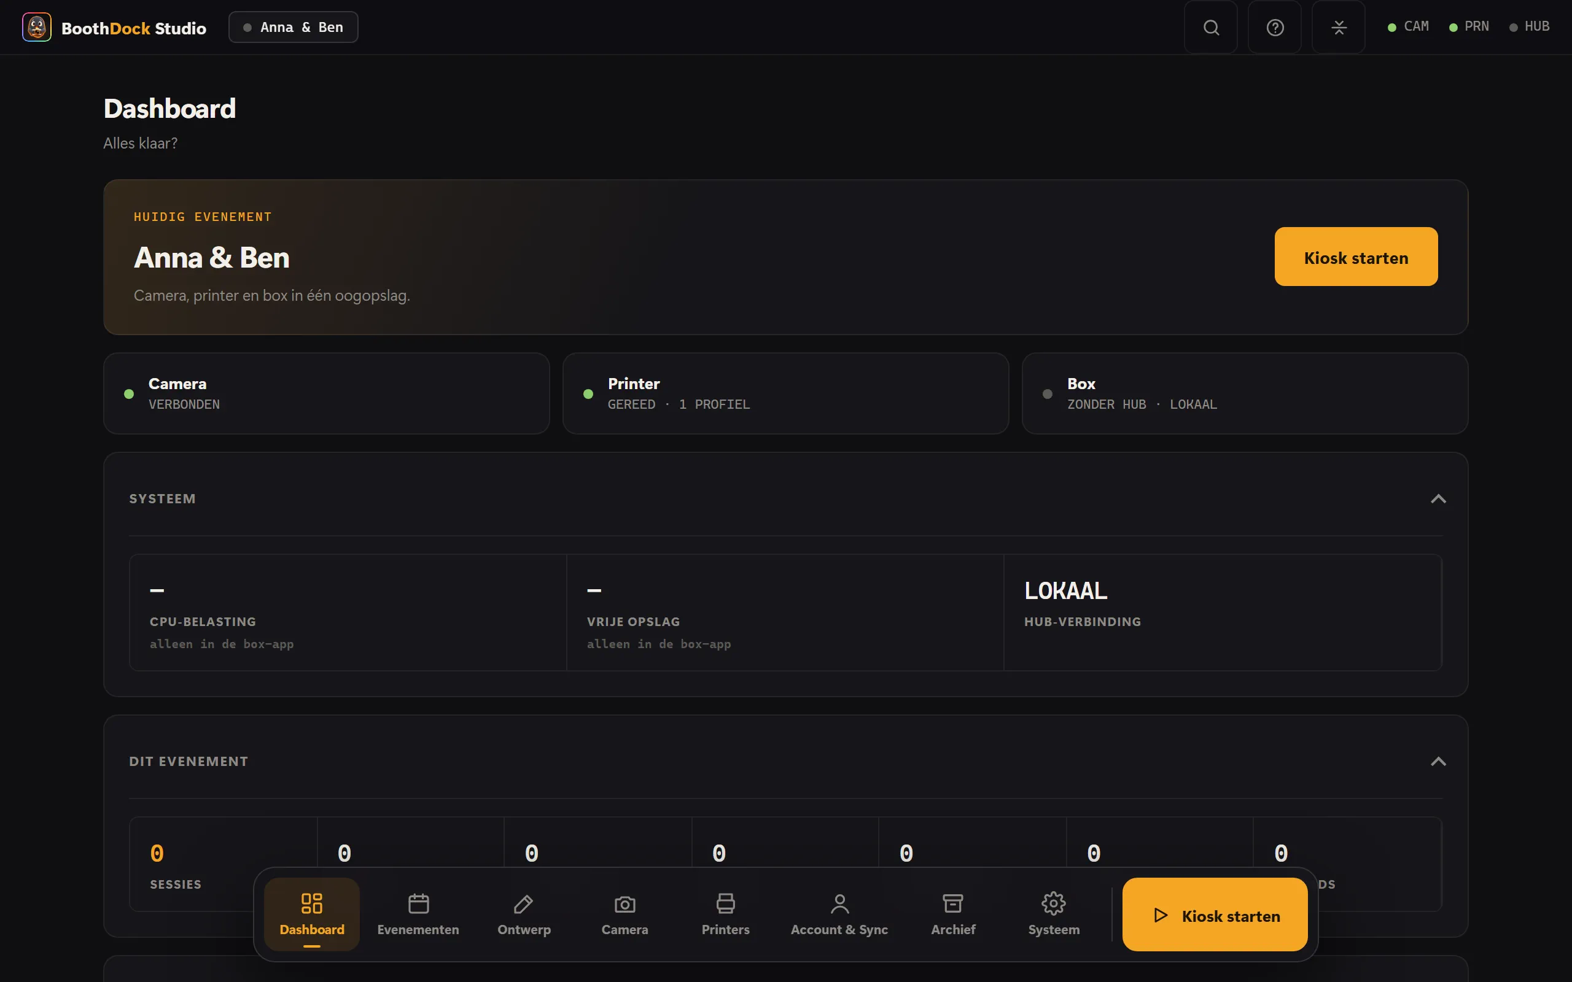The width and height of the screenshot is (1572, 982).
Task: Open the help question-mark icon
Action: coord(1275,27)
